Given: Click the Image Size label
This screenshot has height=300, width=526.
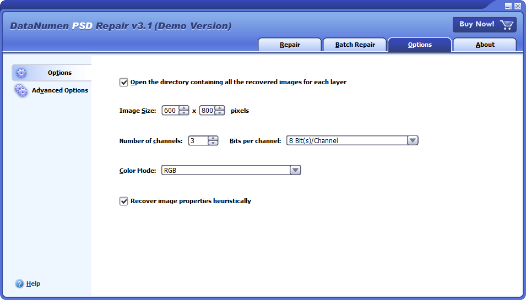Looking at the screenshot, I should pyautogui.click(x=138, y=111).
